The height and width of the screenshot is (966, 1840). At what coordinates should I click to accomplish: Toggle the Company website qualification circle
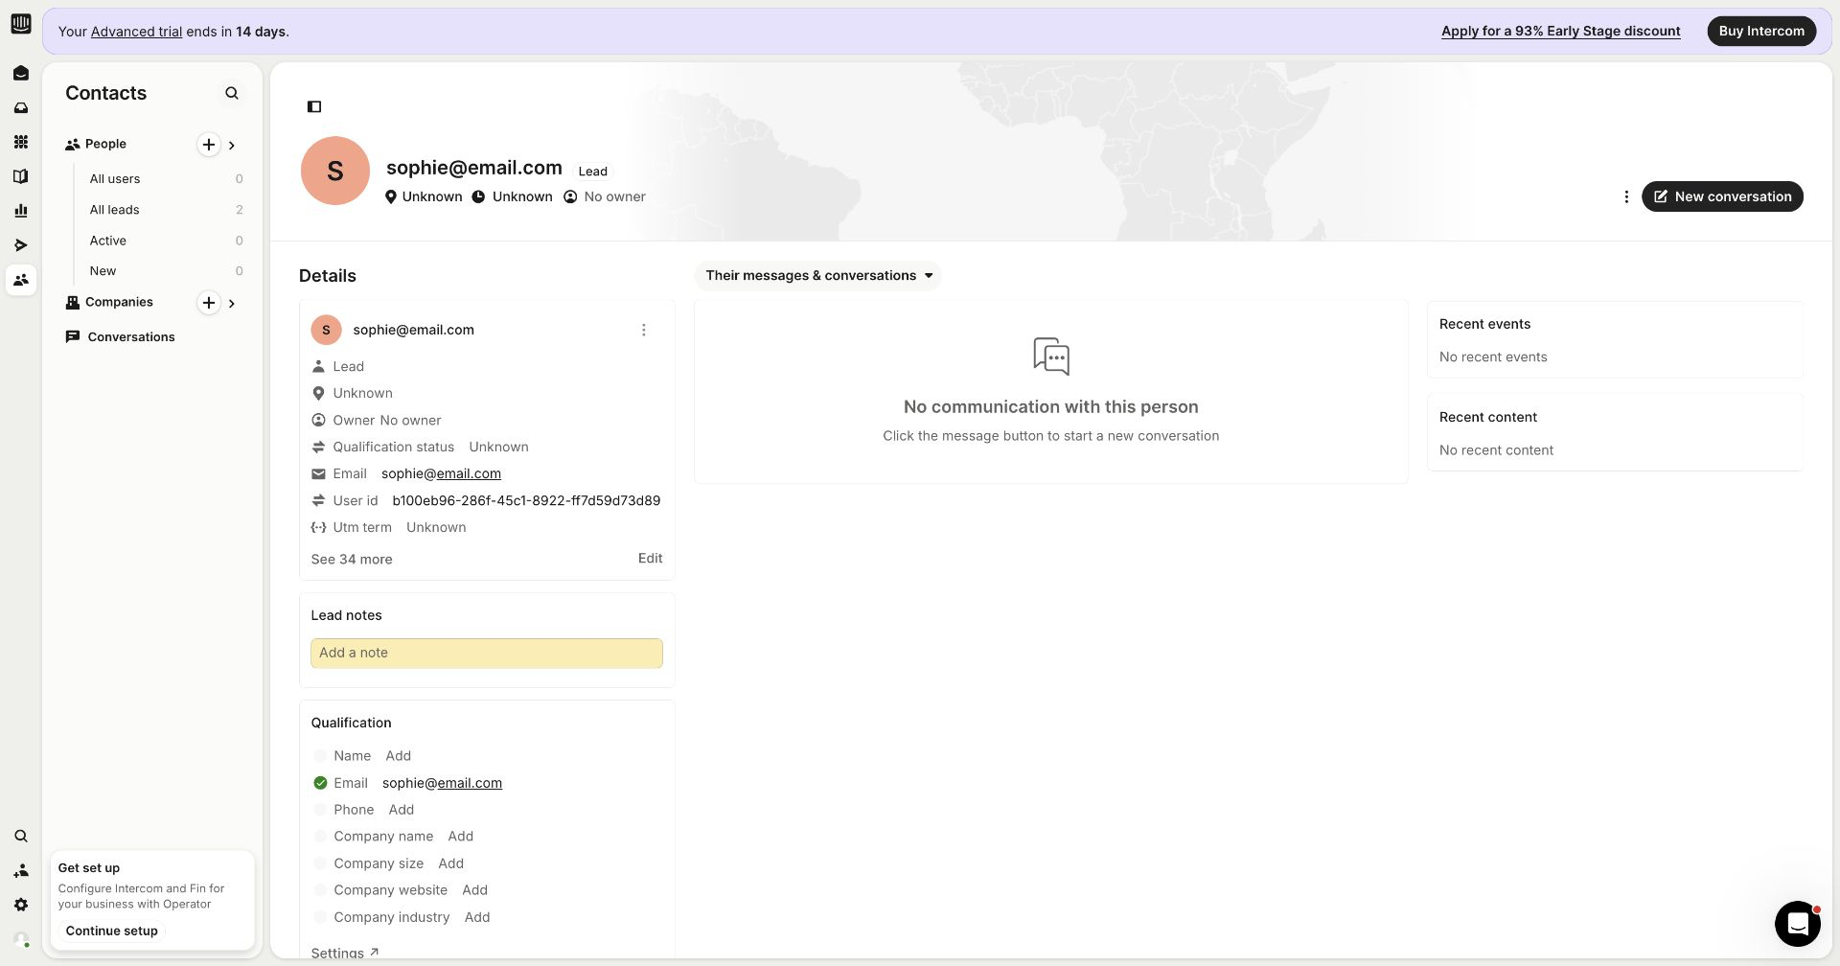pyautogui.click(x=321, y=890)
